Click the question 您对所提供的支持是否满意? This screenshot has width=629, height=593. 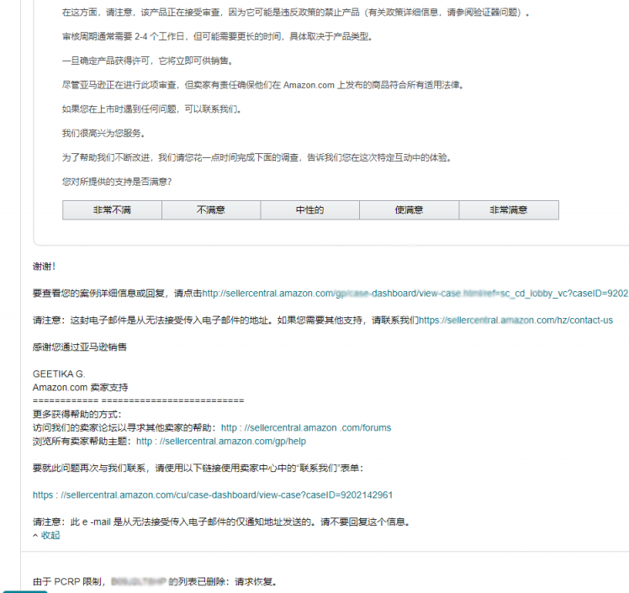(117, 182)
